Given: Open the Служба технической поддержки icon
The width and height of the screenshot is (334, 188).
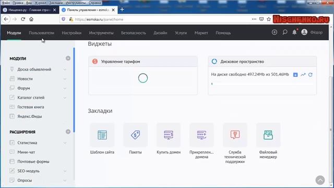Looking at the screenshot, I should click(235, 135).
